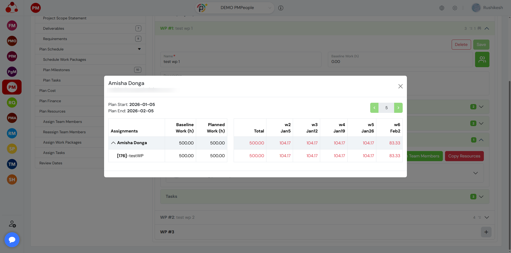The image size is (511, 253).
Task: Expand the WP #2 test wp 2 section
Action: [x=487, y=217]
